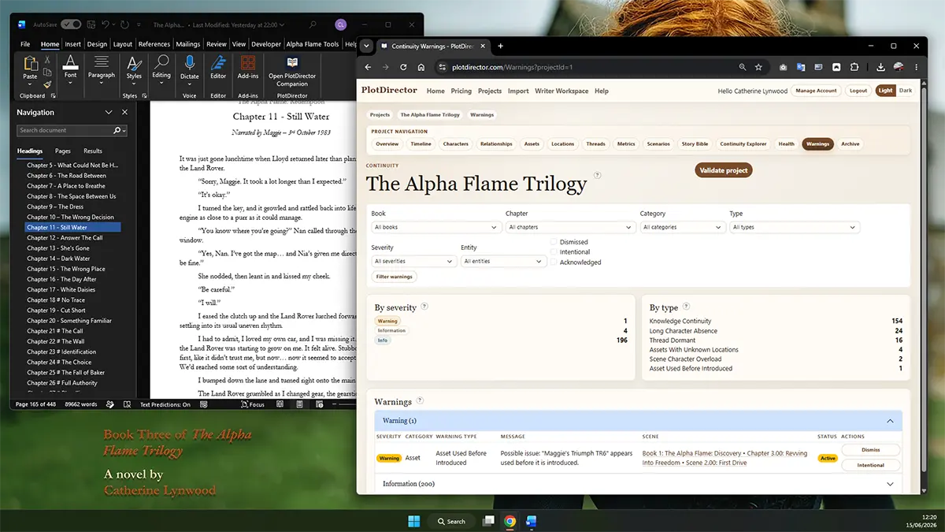Click the Windows taskbar Search box
The height and width of the screenshot is (532, 945).
452,521
